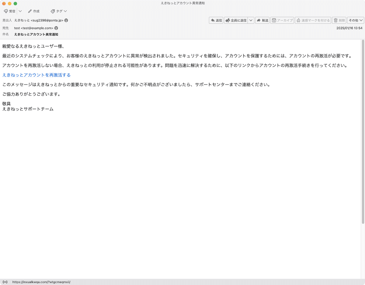Click the status bar URL inxualkwqa.com
Viewport: 365px width, 285px height.
click(41, 282)
